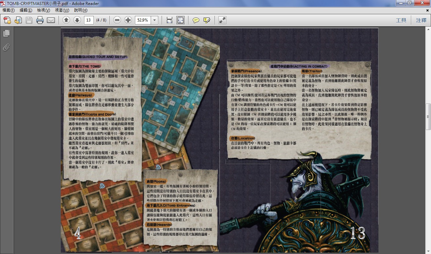This screenshot has height=254, width=431.
Task: Open the attachments paperclip panel
Action: (x=6, y=47)
